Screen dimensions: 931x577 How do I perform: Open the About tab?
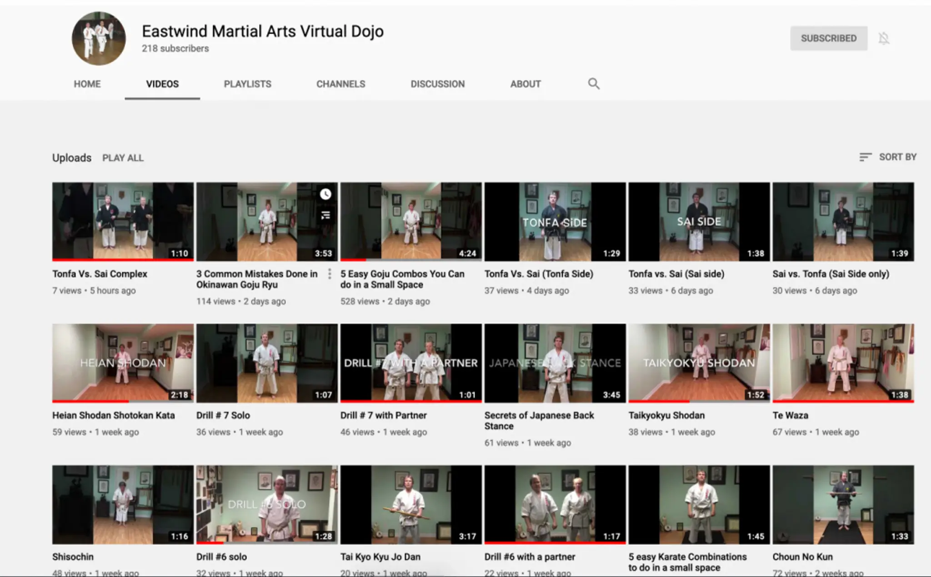tap(526, 84)
